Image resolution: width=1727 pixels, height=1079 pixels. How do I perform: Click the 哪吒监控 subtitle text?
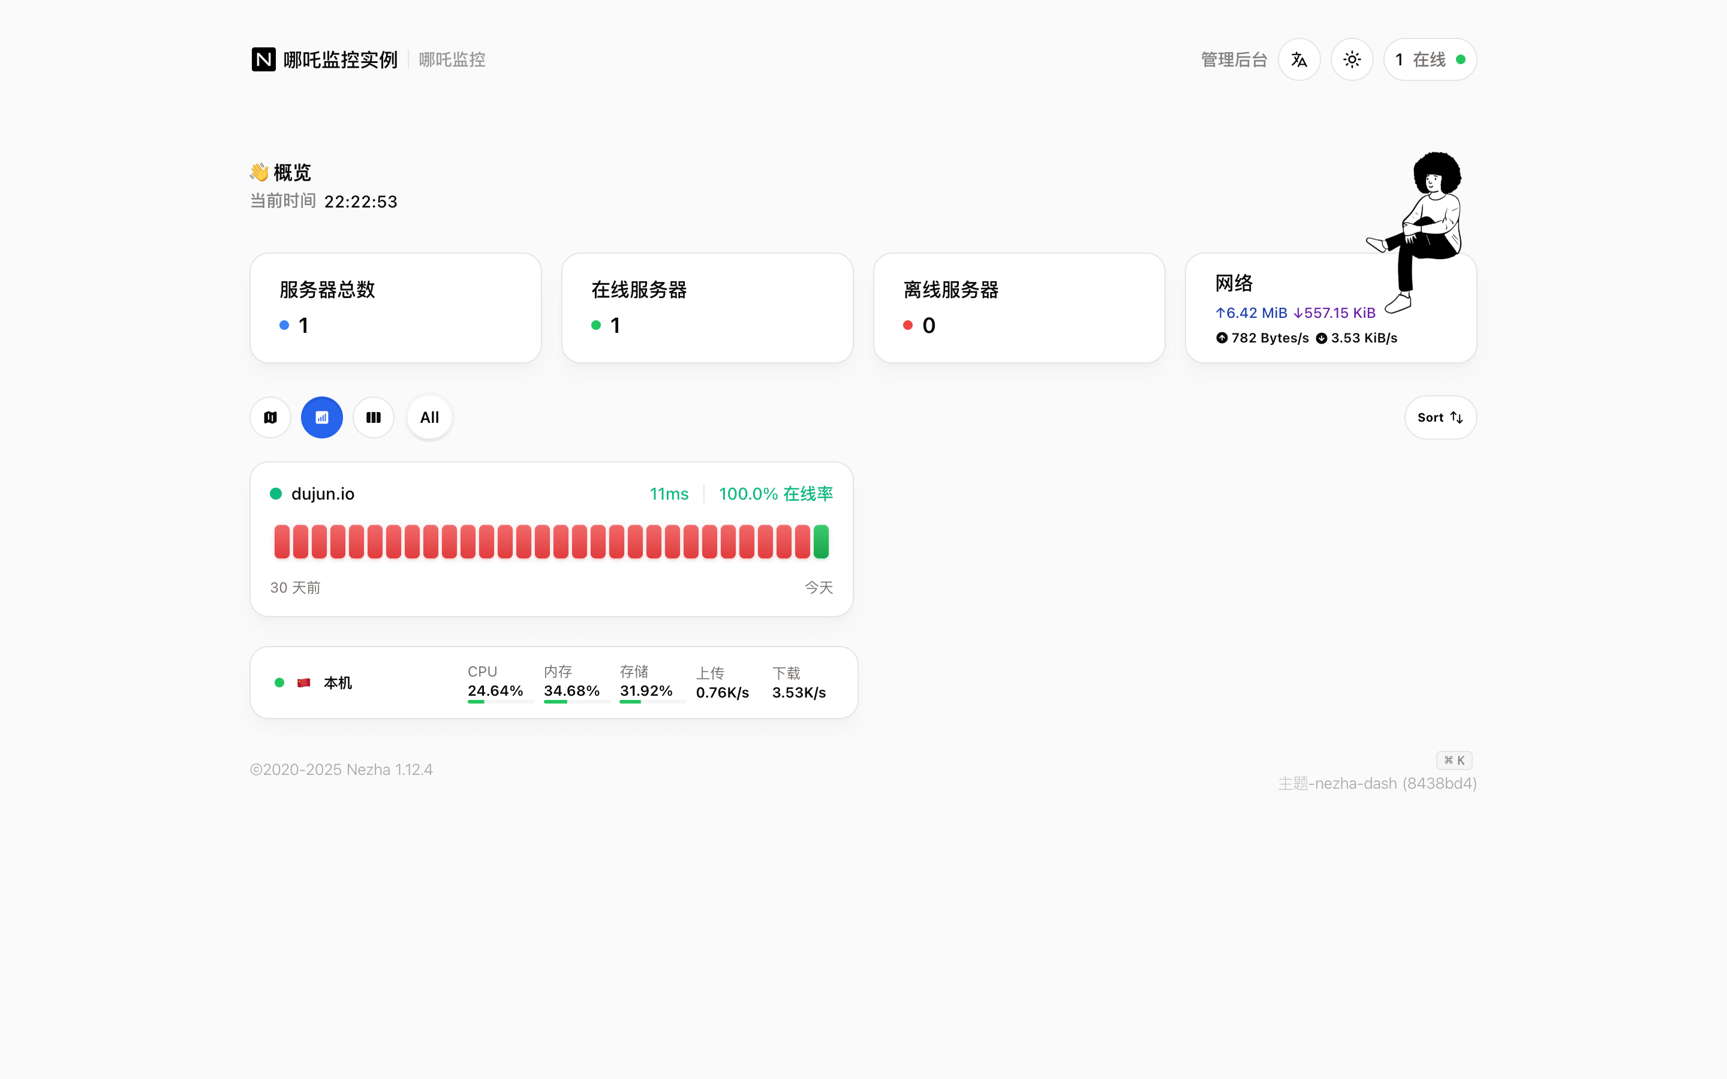click(452, 59)
